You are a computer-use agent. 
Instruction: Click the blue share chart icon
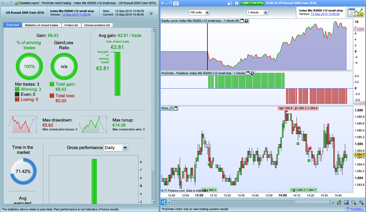tap(164, 202)
